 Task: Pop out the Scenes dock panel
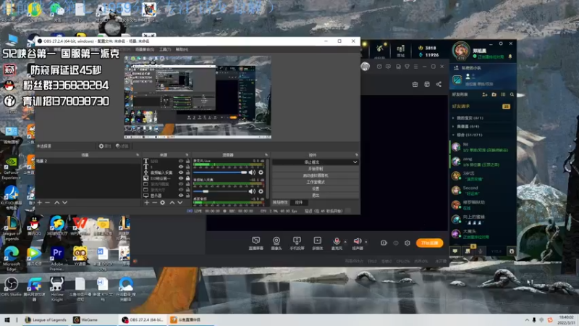coord(138,155)
